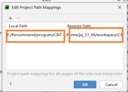Image resolution: width=128 pixels, height=92 pixels.
Task: Select the /home/jsj_21_06/workspace remote path cell
Action: point(94,35)
